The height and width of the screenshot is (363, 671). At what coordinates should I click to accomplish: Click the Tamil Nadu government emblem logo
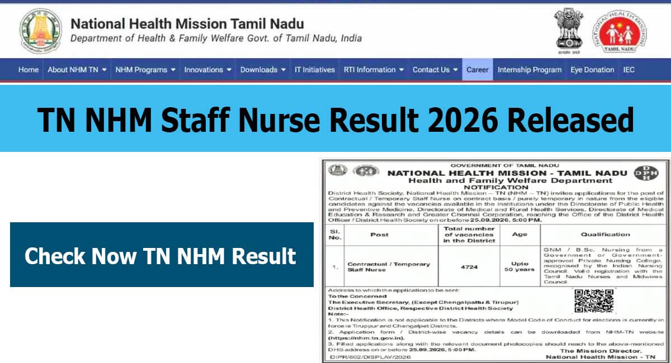click(x=41, y=31)
